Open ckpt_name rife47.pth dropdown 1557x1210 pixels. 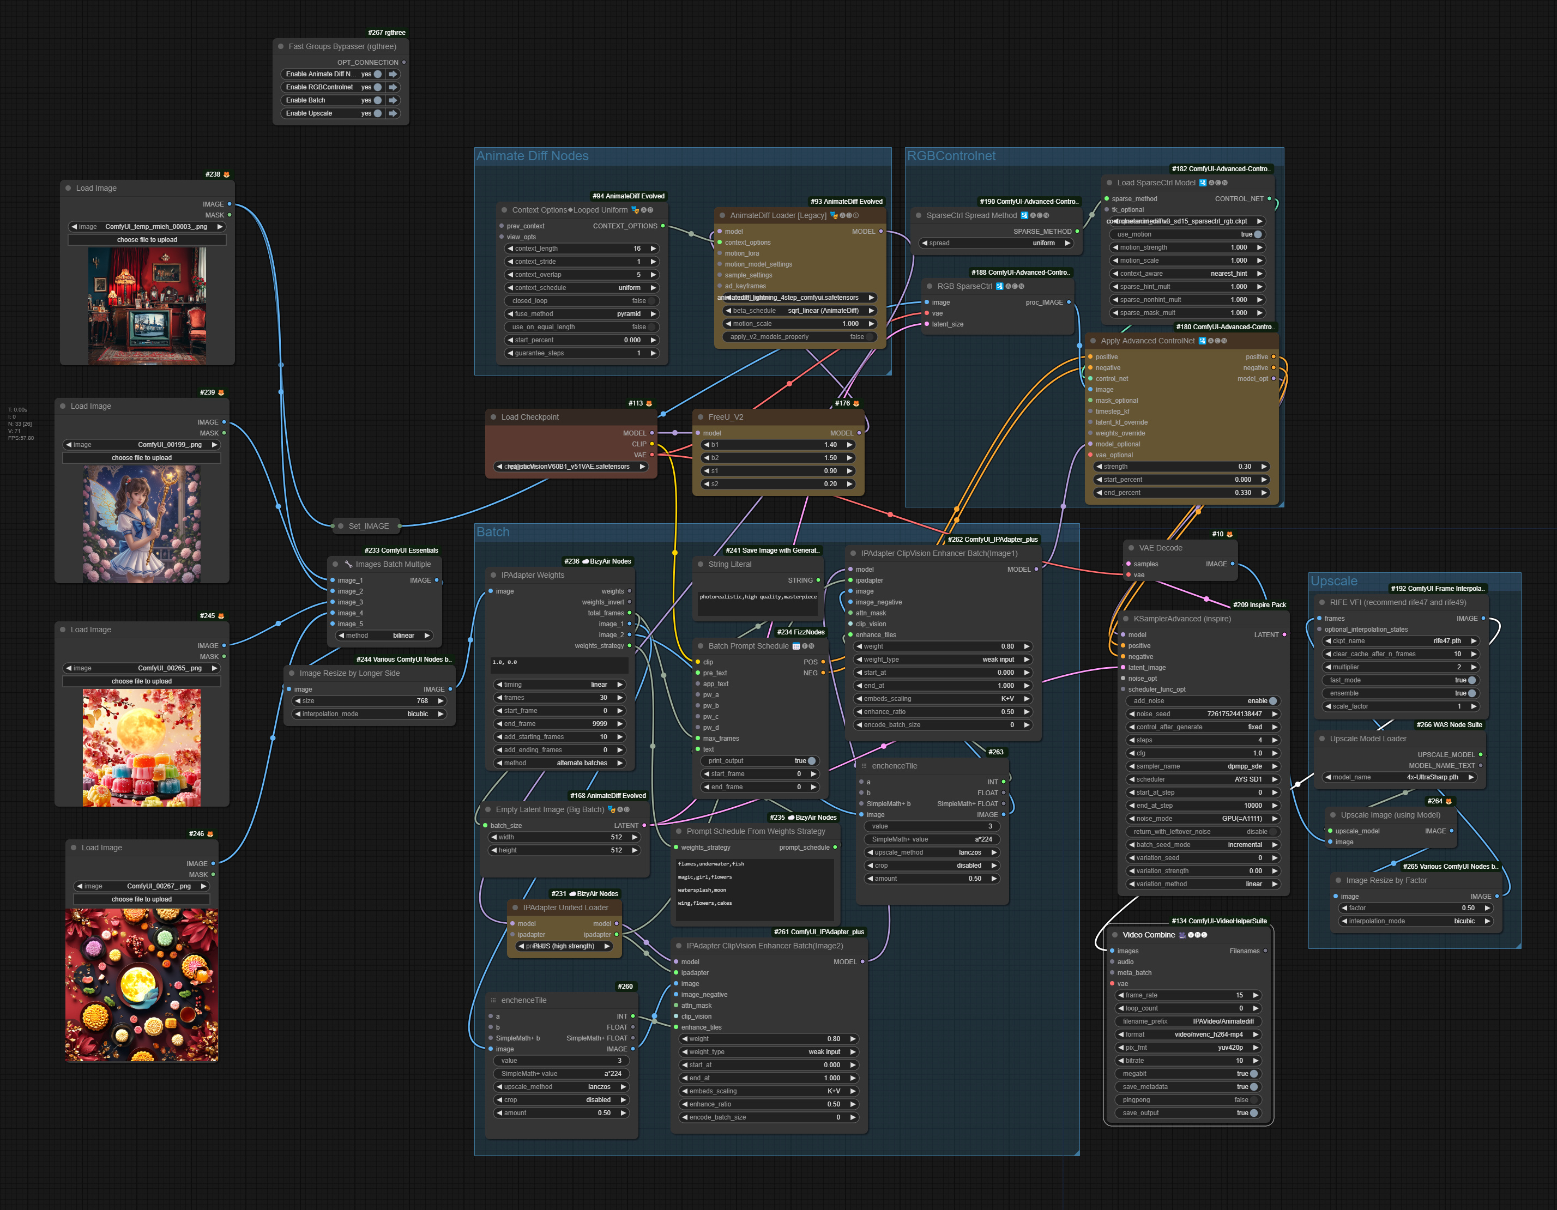pyautogui.click(x=1401, y=642)
